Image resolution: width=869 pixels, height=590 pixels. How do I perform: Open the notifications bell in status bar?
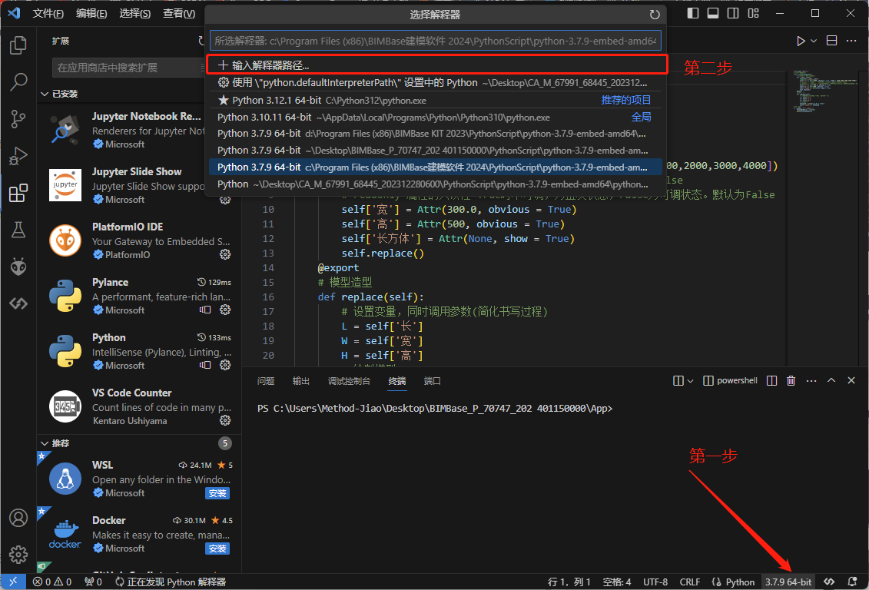click(852, 582)
